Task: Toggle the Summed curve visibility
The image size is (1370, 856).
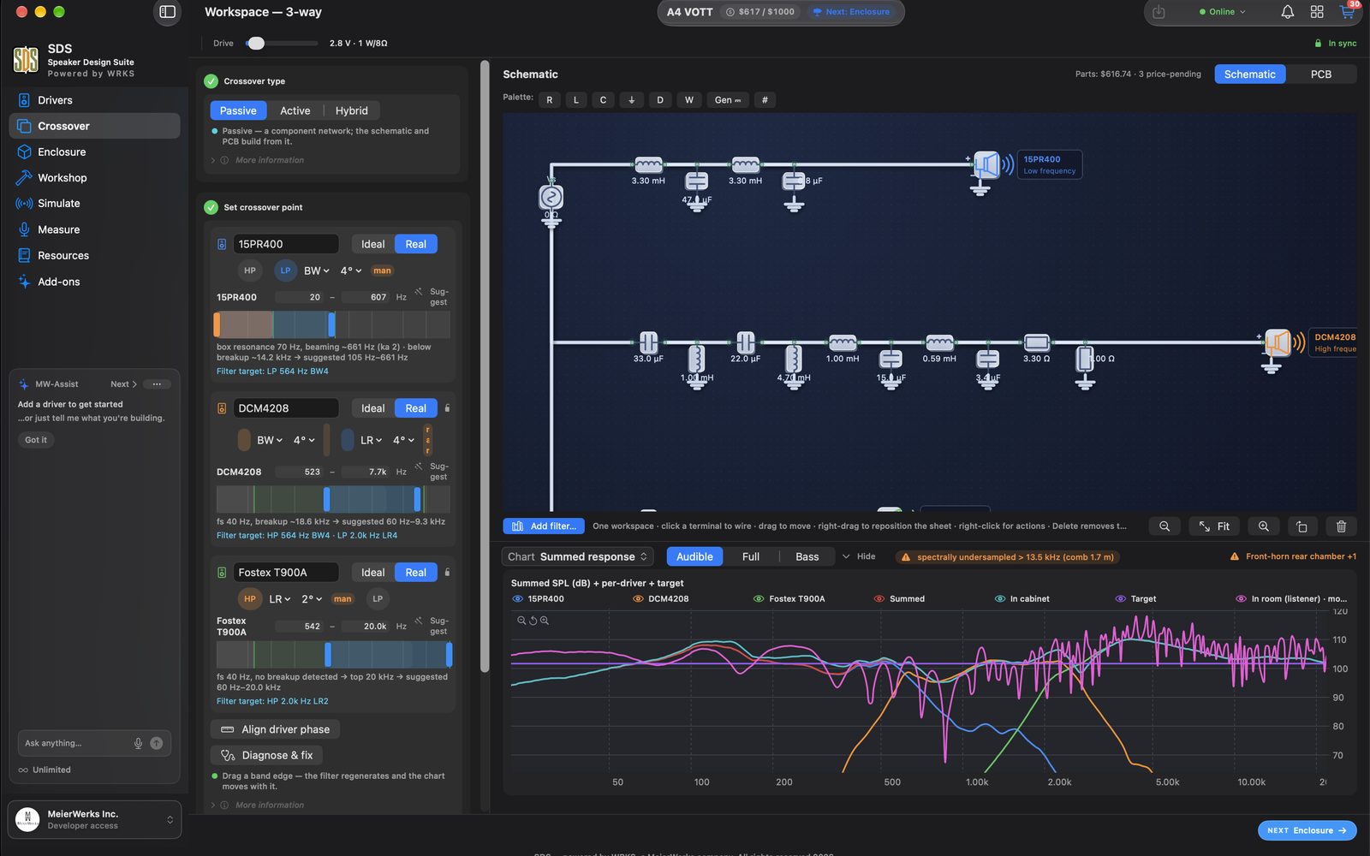Action: click(x=879, y=599)
